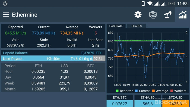The width and height of the screenshot is (190, 107).
Task: Tap the Next Payout progress bar
Action: tap(53, 59)
